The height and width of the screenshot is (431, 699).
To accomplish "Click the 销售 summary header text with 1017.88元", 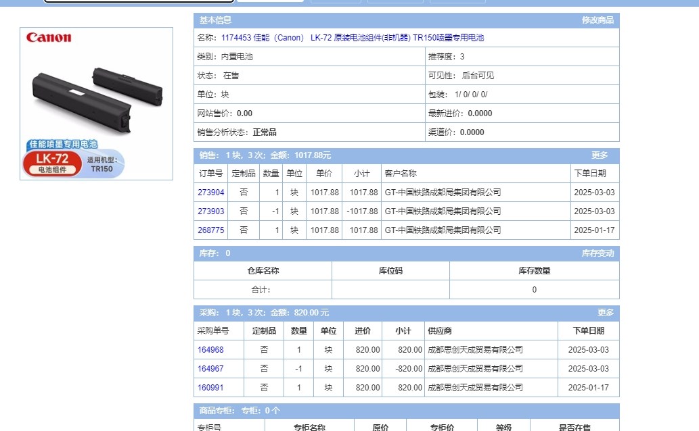I will [265, 155].
